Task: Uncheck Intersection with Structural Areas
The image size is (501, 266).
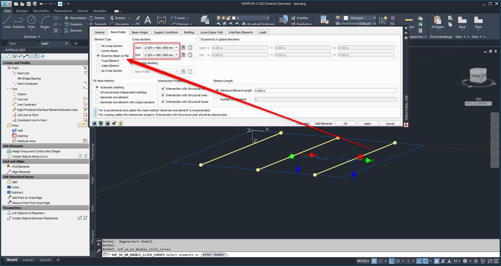Action: coord(163,102)
